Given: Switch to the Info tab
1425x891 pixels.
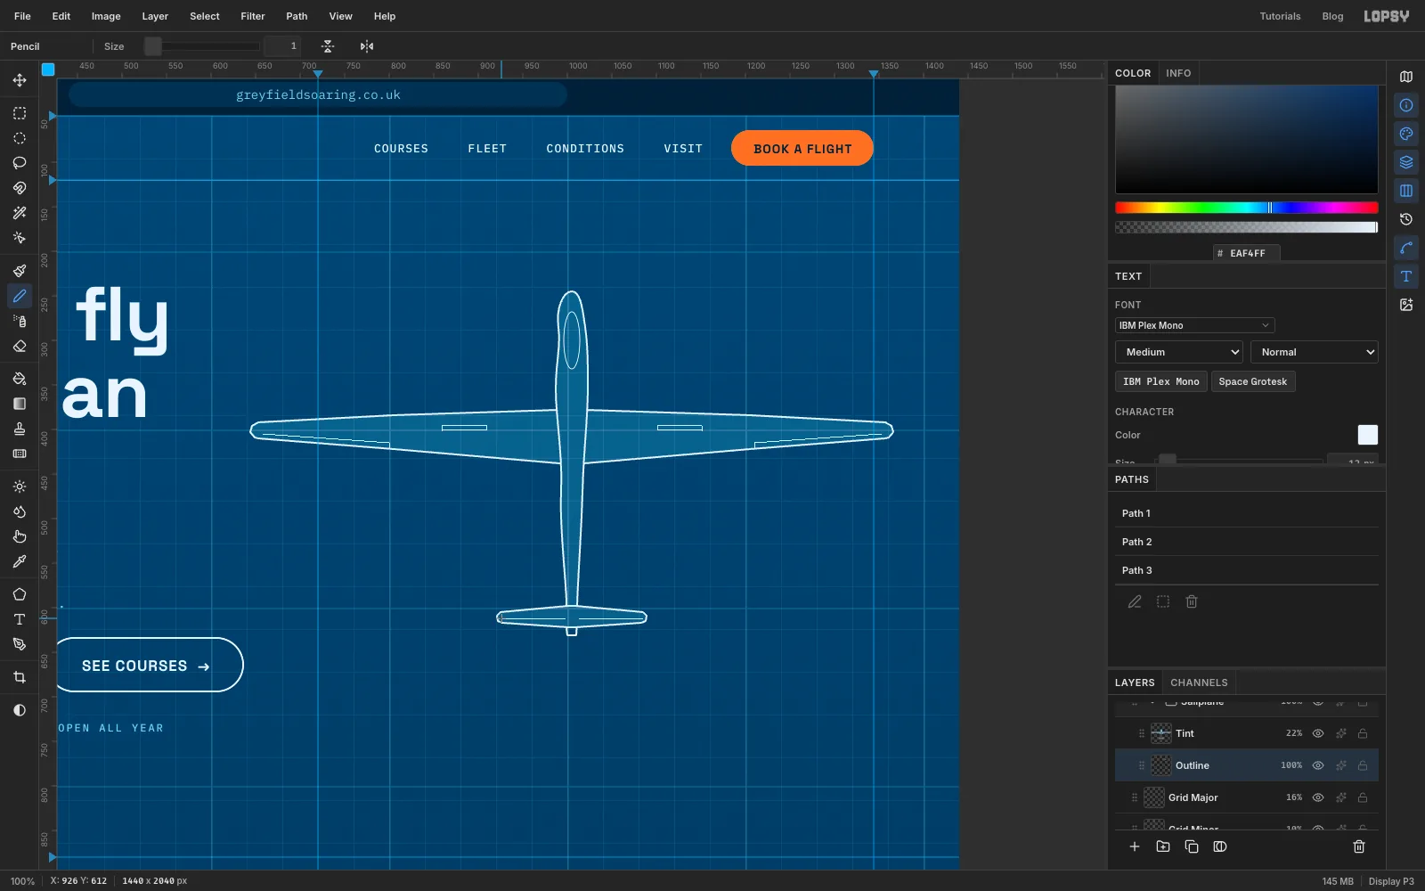Looking at the screenshot, I should click(x=1178, y=73).
